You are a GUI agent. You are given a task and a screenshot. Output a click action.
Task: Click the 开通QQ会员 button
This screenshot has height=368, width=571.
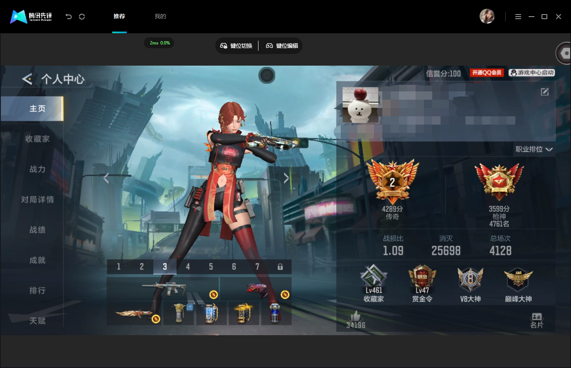(x=487, y=73)
